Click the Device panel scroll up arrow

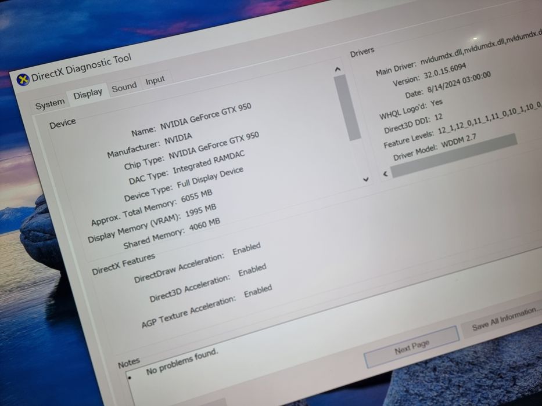338,70
